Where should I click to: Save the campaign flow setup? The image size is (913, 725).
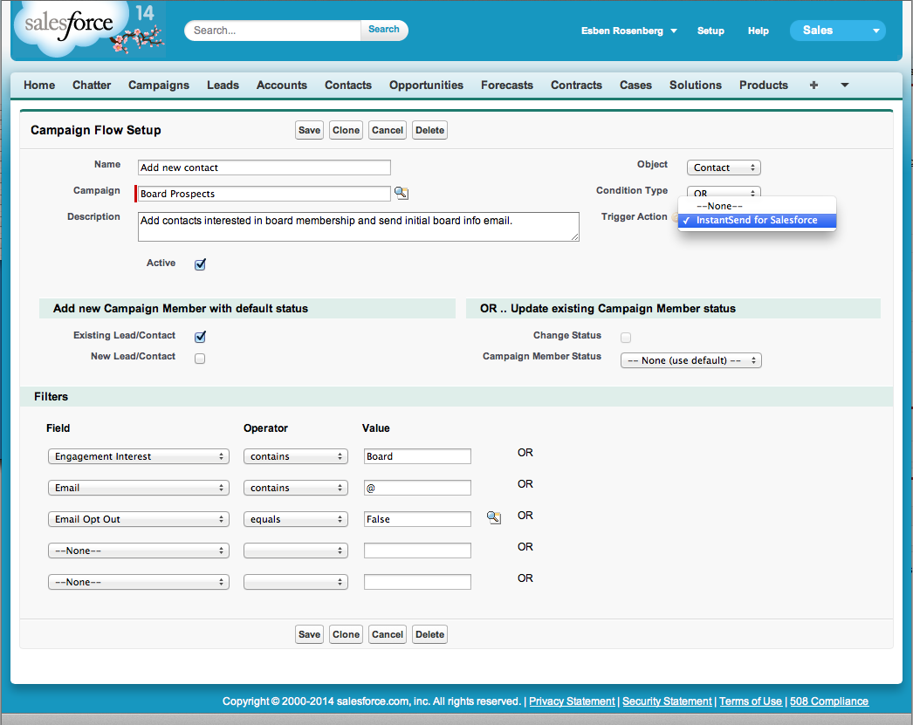click(309, 129)
